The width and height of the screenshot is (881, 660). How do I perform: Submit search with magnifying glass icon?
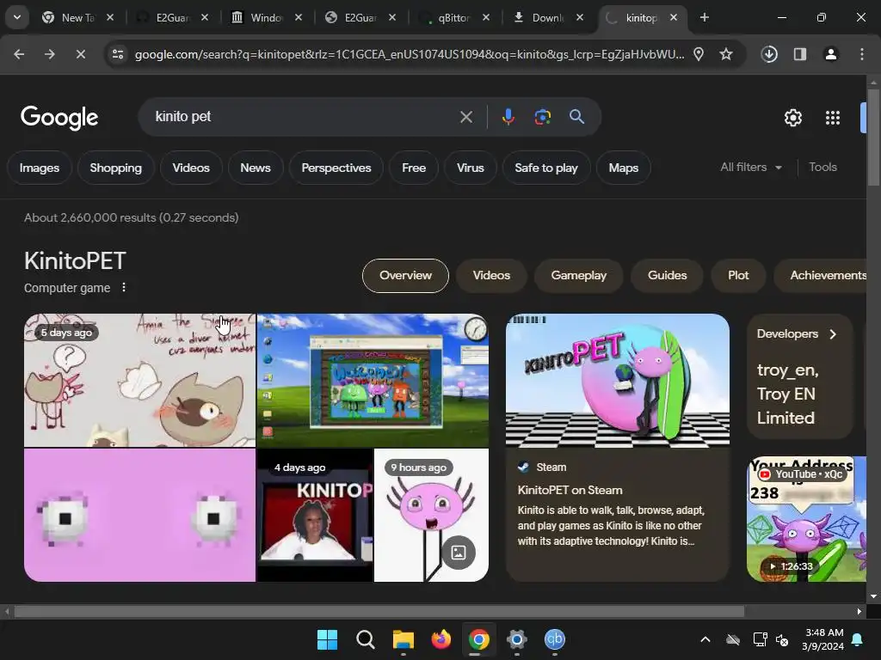click(x=576, y=117)
